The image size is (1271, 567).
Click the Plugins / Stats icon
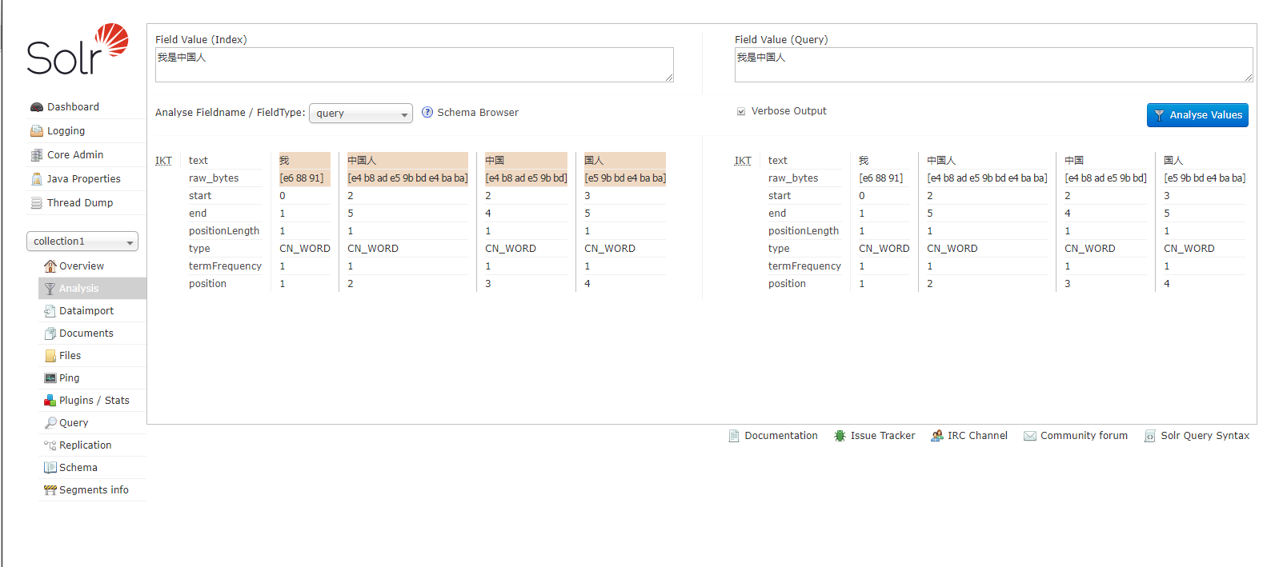[x=50, y=401]
